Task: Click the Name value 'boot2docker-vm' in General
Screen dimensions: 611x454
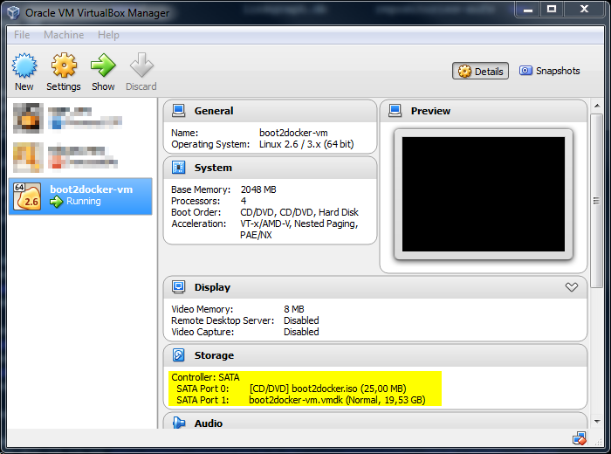Action: 293,133
